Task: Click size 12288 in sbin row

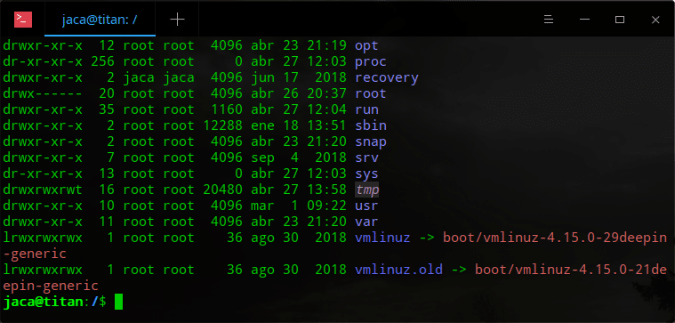Action: coord(222,125)
